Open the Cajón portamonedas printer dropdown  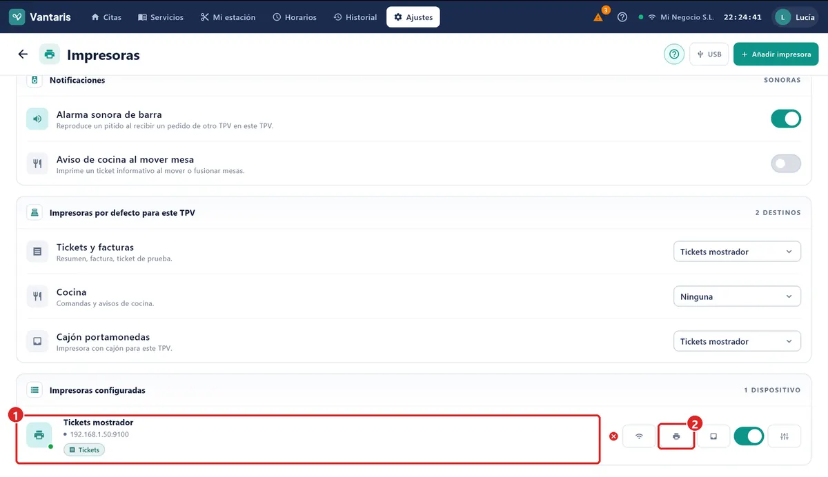coord(737,341)
